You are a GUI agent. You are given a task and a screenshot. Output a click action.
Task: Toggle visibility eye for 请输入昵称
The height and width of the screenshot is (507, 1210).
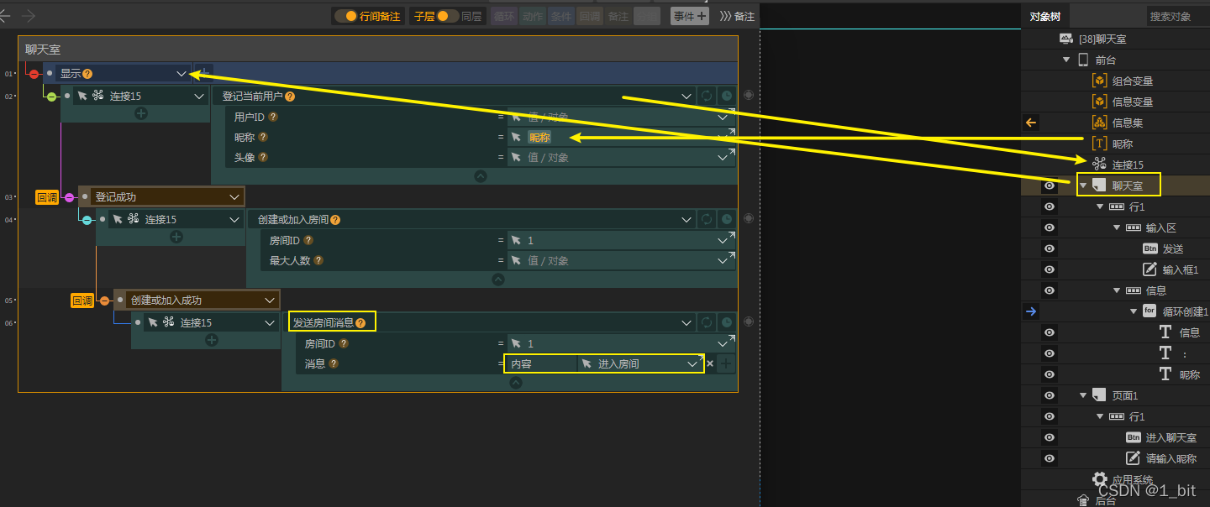[x=1050, y=458]
